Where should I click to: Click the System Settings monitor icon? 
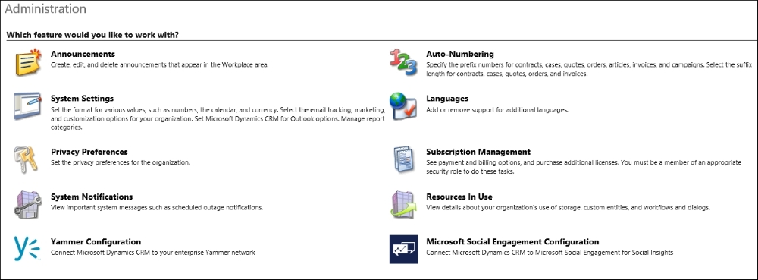coord(27,106)
